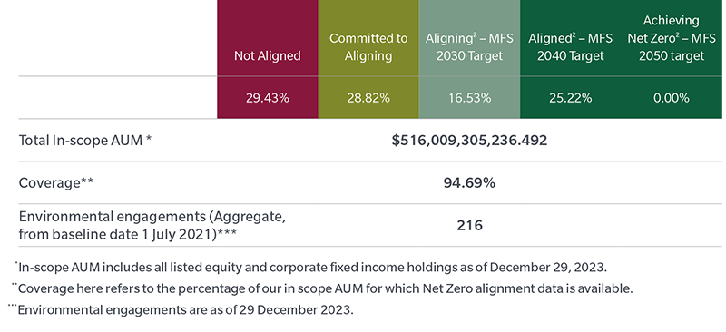Select the 28.82% percentage cell

pos(368,98)
